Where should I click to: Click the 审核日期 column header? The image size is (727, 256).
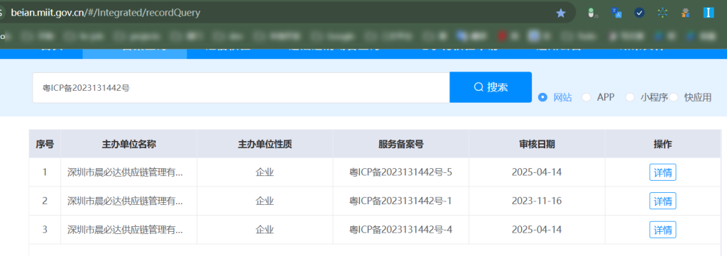tap(537, 144)
